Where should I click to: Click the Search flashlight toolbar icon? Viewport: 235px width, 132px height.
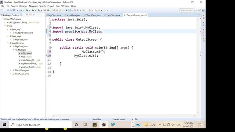click(60, 10)
